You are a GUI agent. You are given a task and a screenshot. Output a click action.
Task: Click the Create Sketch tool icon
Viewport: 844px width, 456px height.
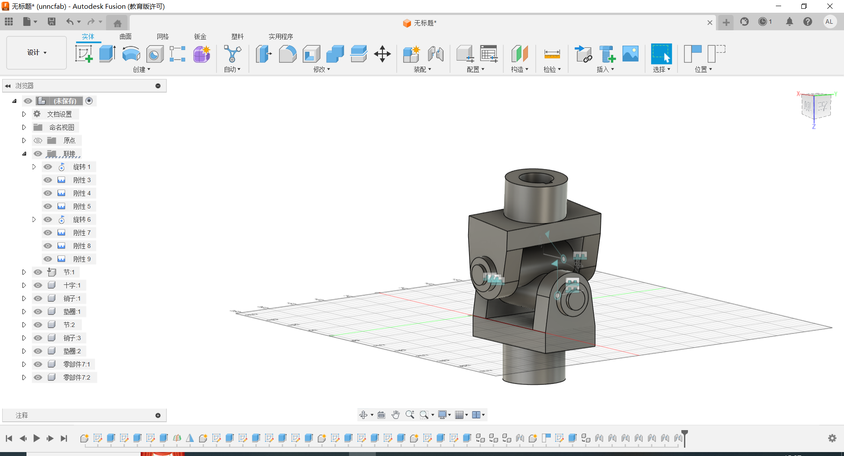tap(84, 54)
